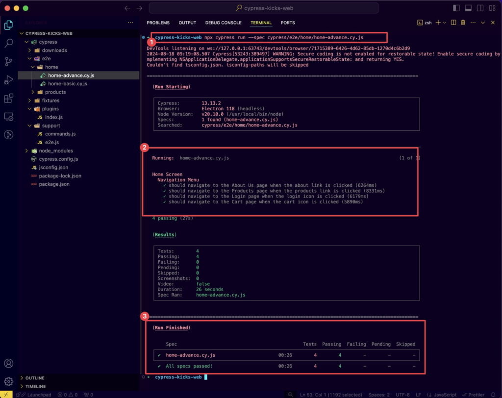Open cypress.config.js file
502x398 pixels.
78,159
